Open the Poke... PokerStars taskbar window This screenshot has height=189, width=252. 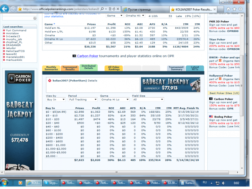coord(153,183)
